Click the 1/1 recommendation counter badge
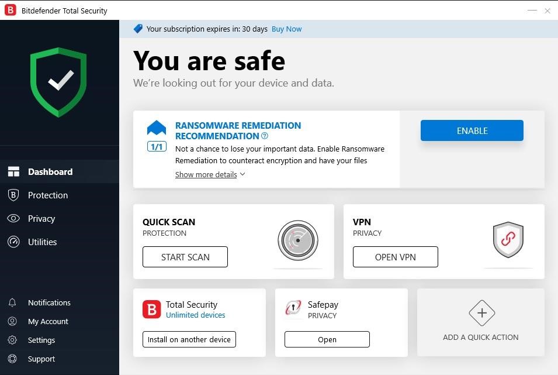The image size is (558, 375). [x=157, y=146]
